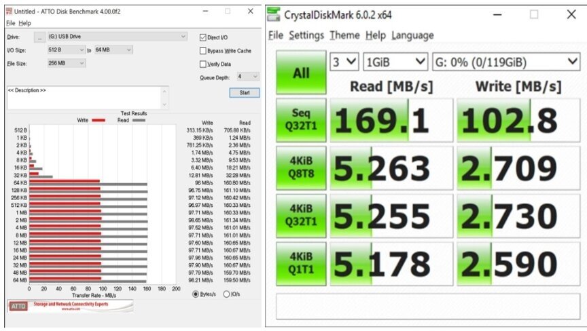Click the gray Read legend swatch
This screenshot has width=587, height=331.
click(x=139, y=120)
